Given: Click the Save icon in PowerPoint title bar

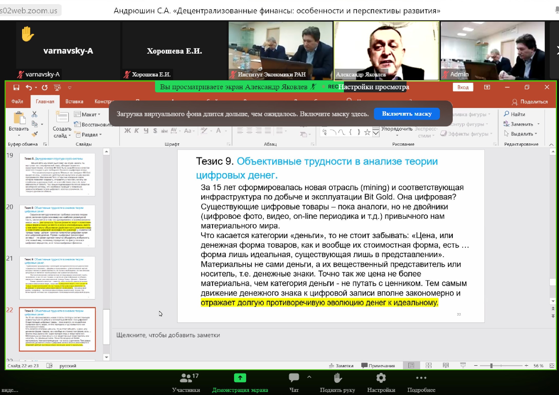Looking at the screenshot, I should tap(16, 87).
